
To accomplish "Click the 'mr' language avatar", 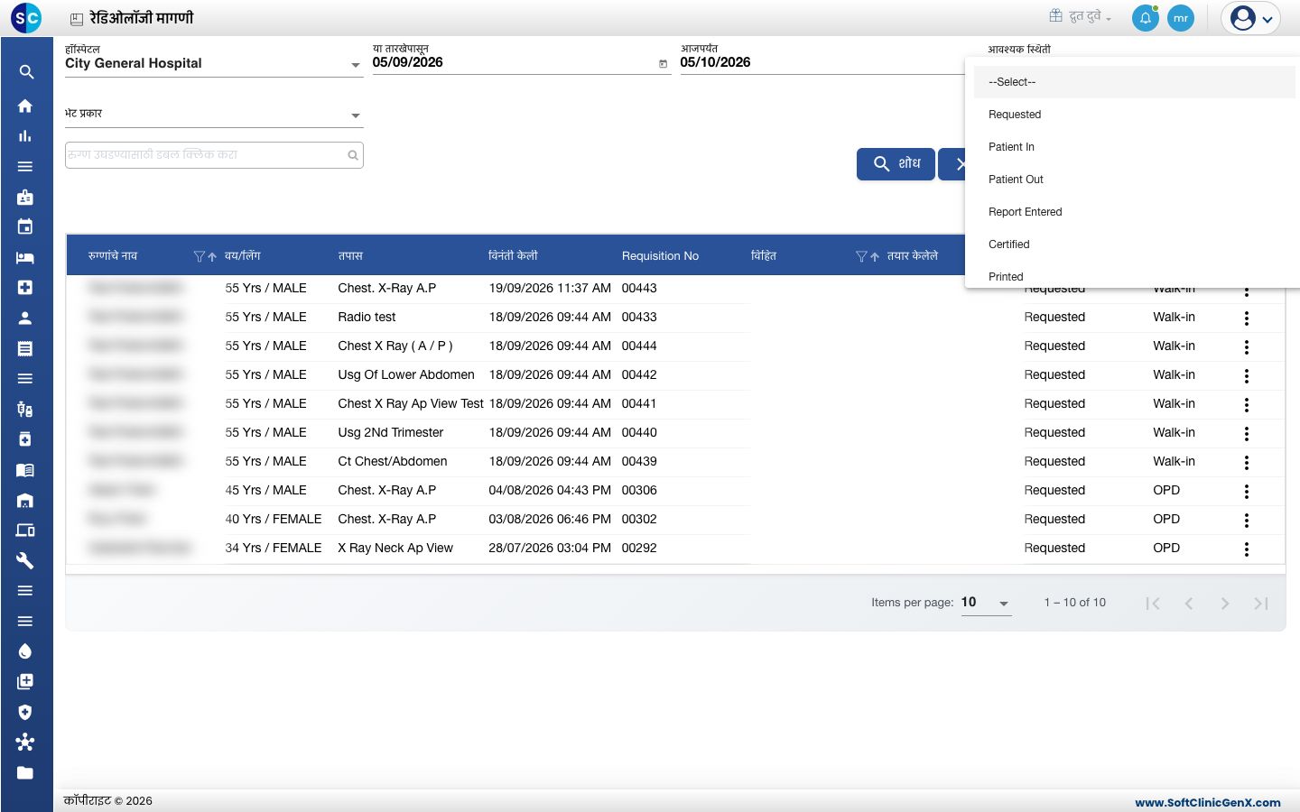I will (x=1181, y=18).
